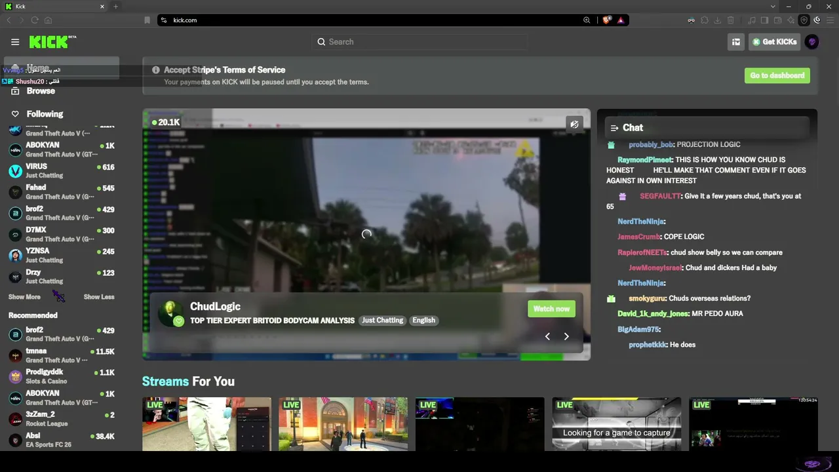Open the ChudLogic channel name
Image resolution: width=839 pixels, height=472 pixels.
[x=215, y=306]
